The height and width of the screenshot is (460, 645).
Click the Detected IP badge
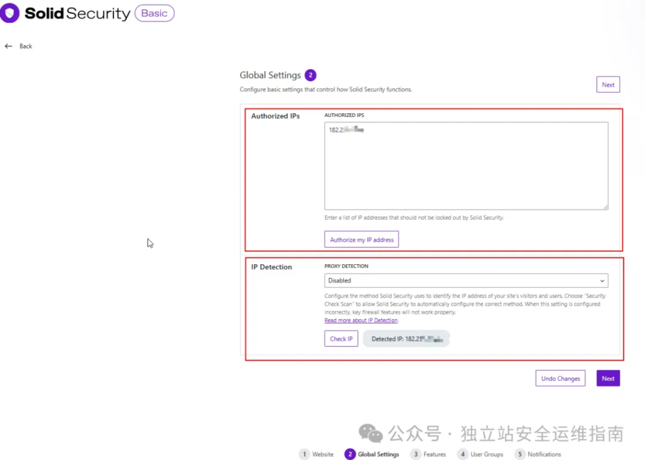[x=406, y=339]
